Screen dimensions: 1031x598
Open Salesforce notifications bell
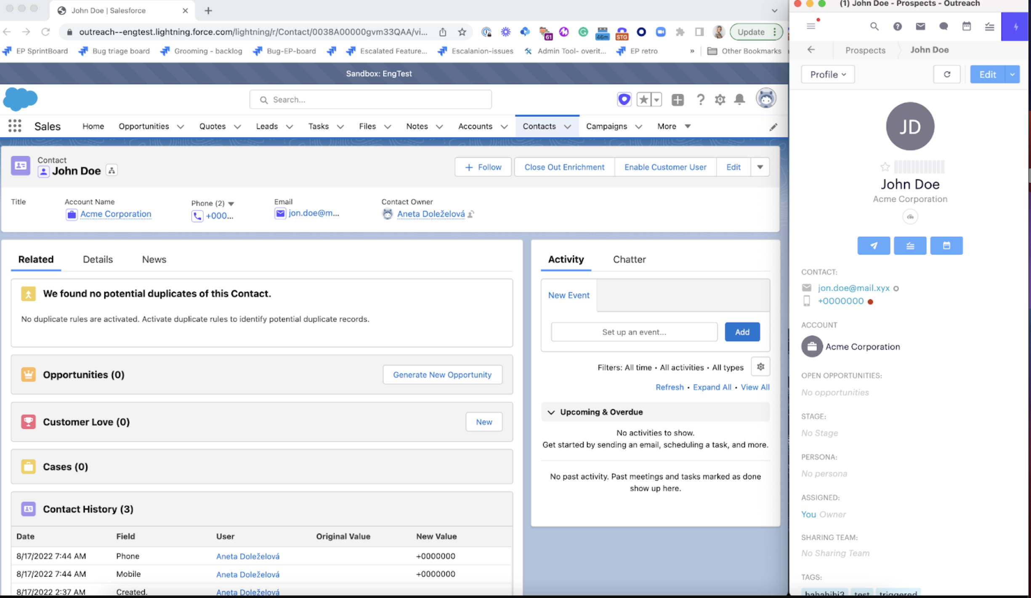click(739, 100)
